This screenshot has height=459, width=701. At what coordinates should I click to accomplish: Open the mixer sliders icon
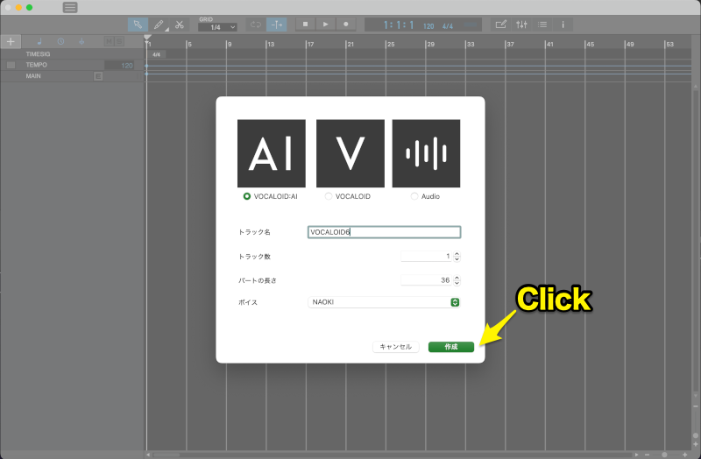[521, 25]
